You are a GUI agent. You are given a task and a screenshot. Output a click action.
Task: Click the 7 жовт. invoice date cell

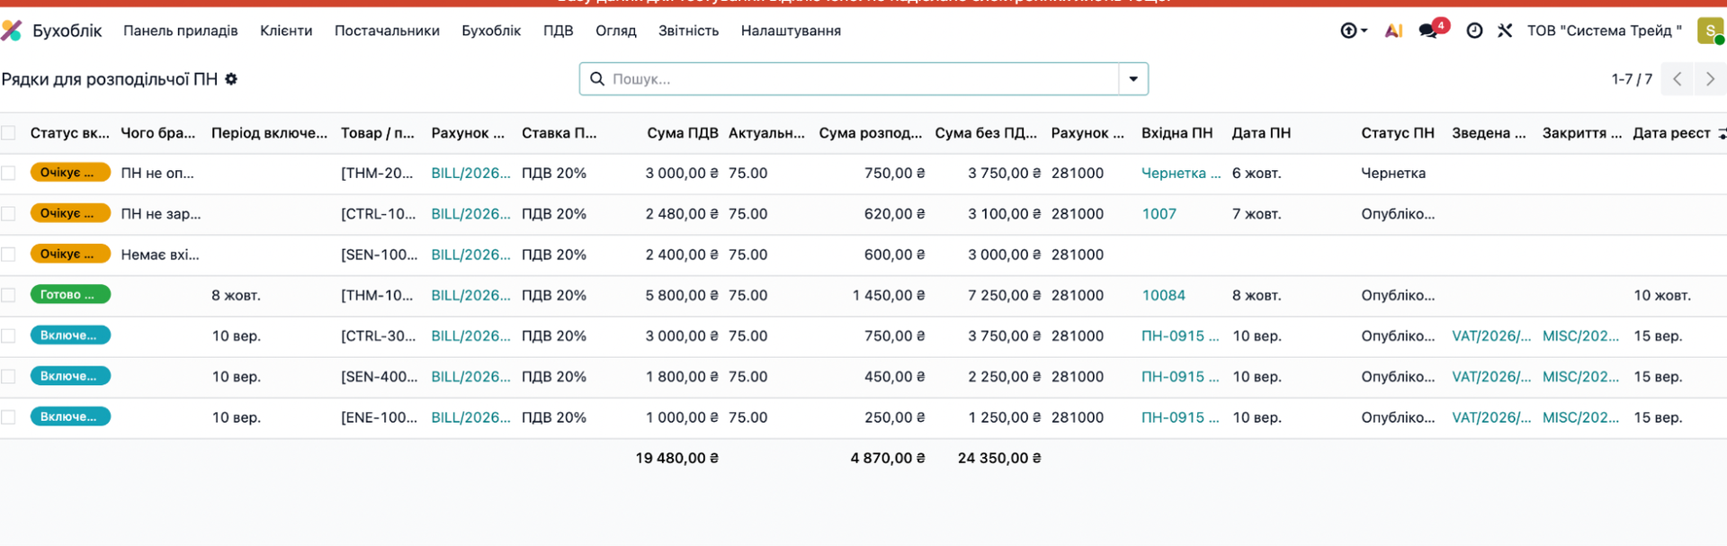pos(1257,214)
